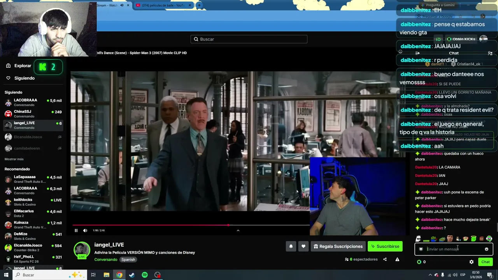Viewport: 498px width, 280px height.
Task: Close the películas de baile YouTube tab
Action: tap(190, 5)
